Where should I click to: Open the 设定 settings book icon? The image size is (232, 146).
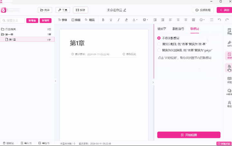(x=229, y=80)
